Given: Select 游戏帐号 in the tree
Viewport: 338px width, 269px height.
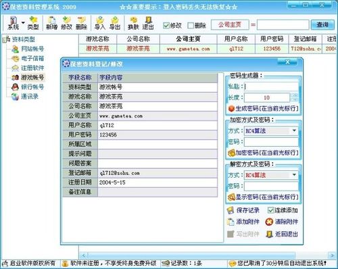Looking at the screenshot, I should [x=32, y=78].
